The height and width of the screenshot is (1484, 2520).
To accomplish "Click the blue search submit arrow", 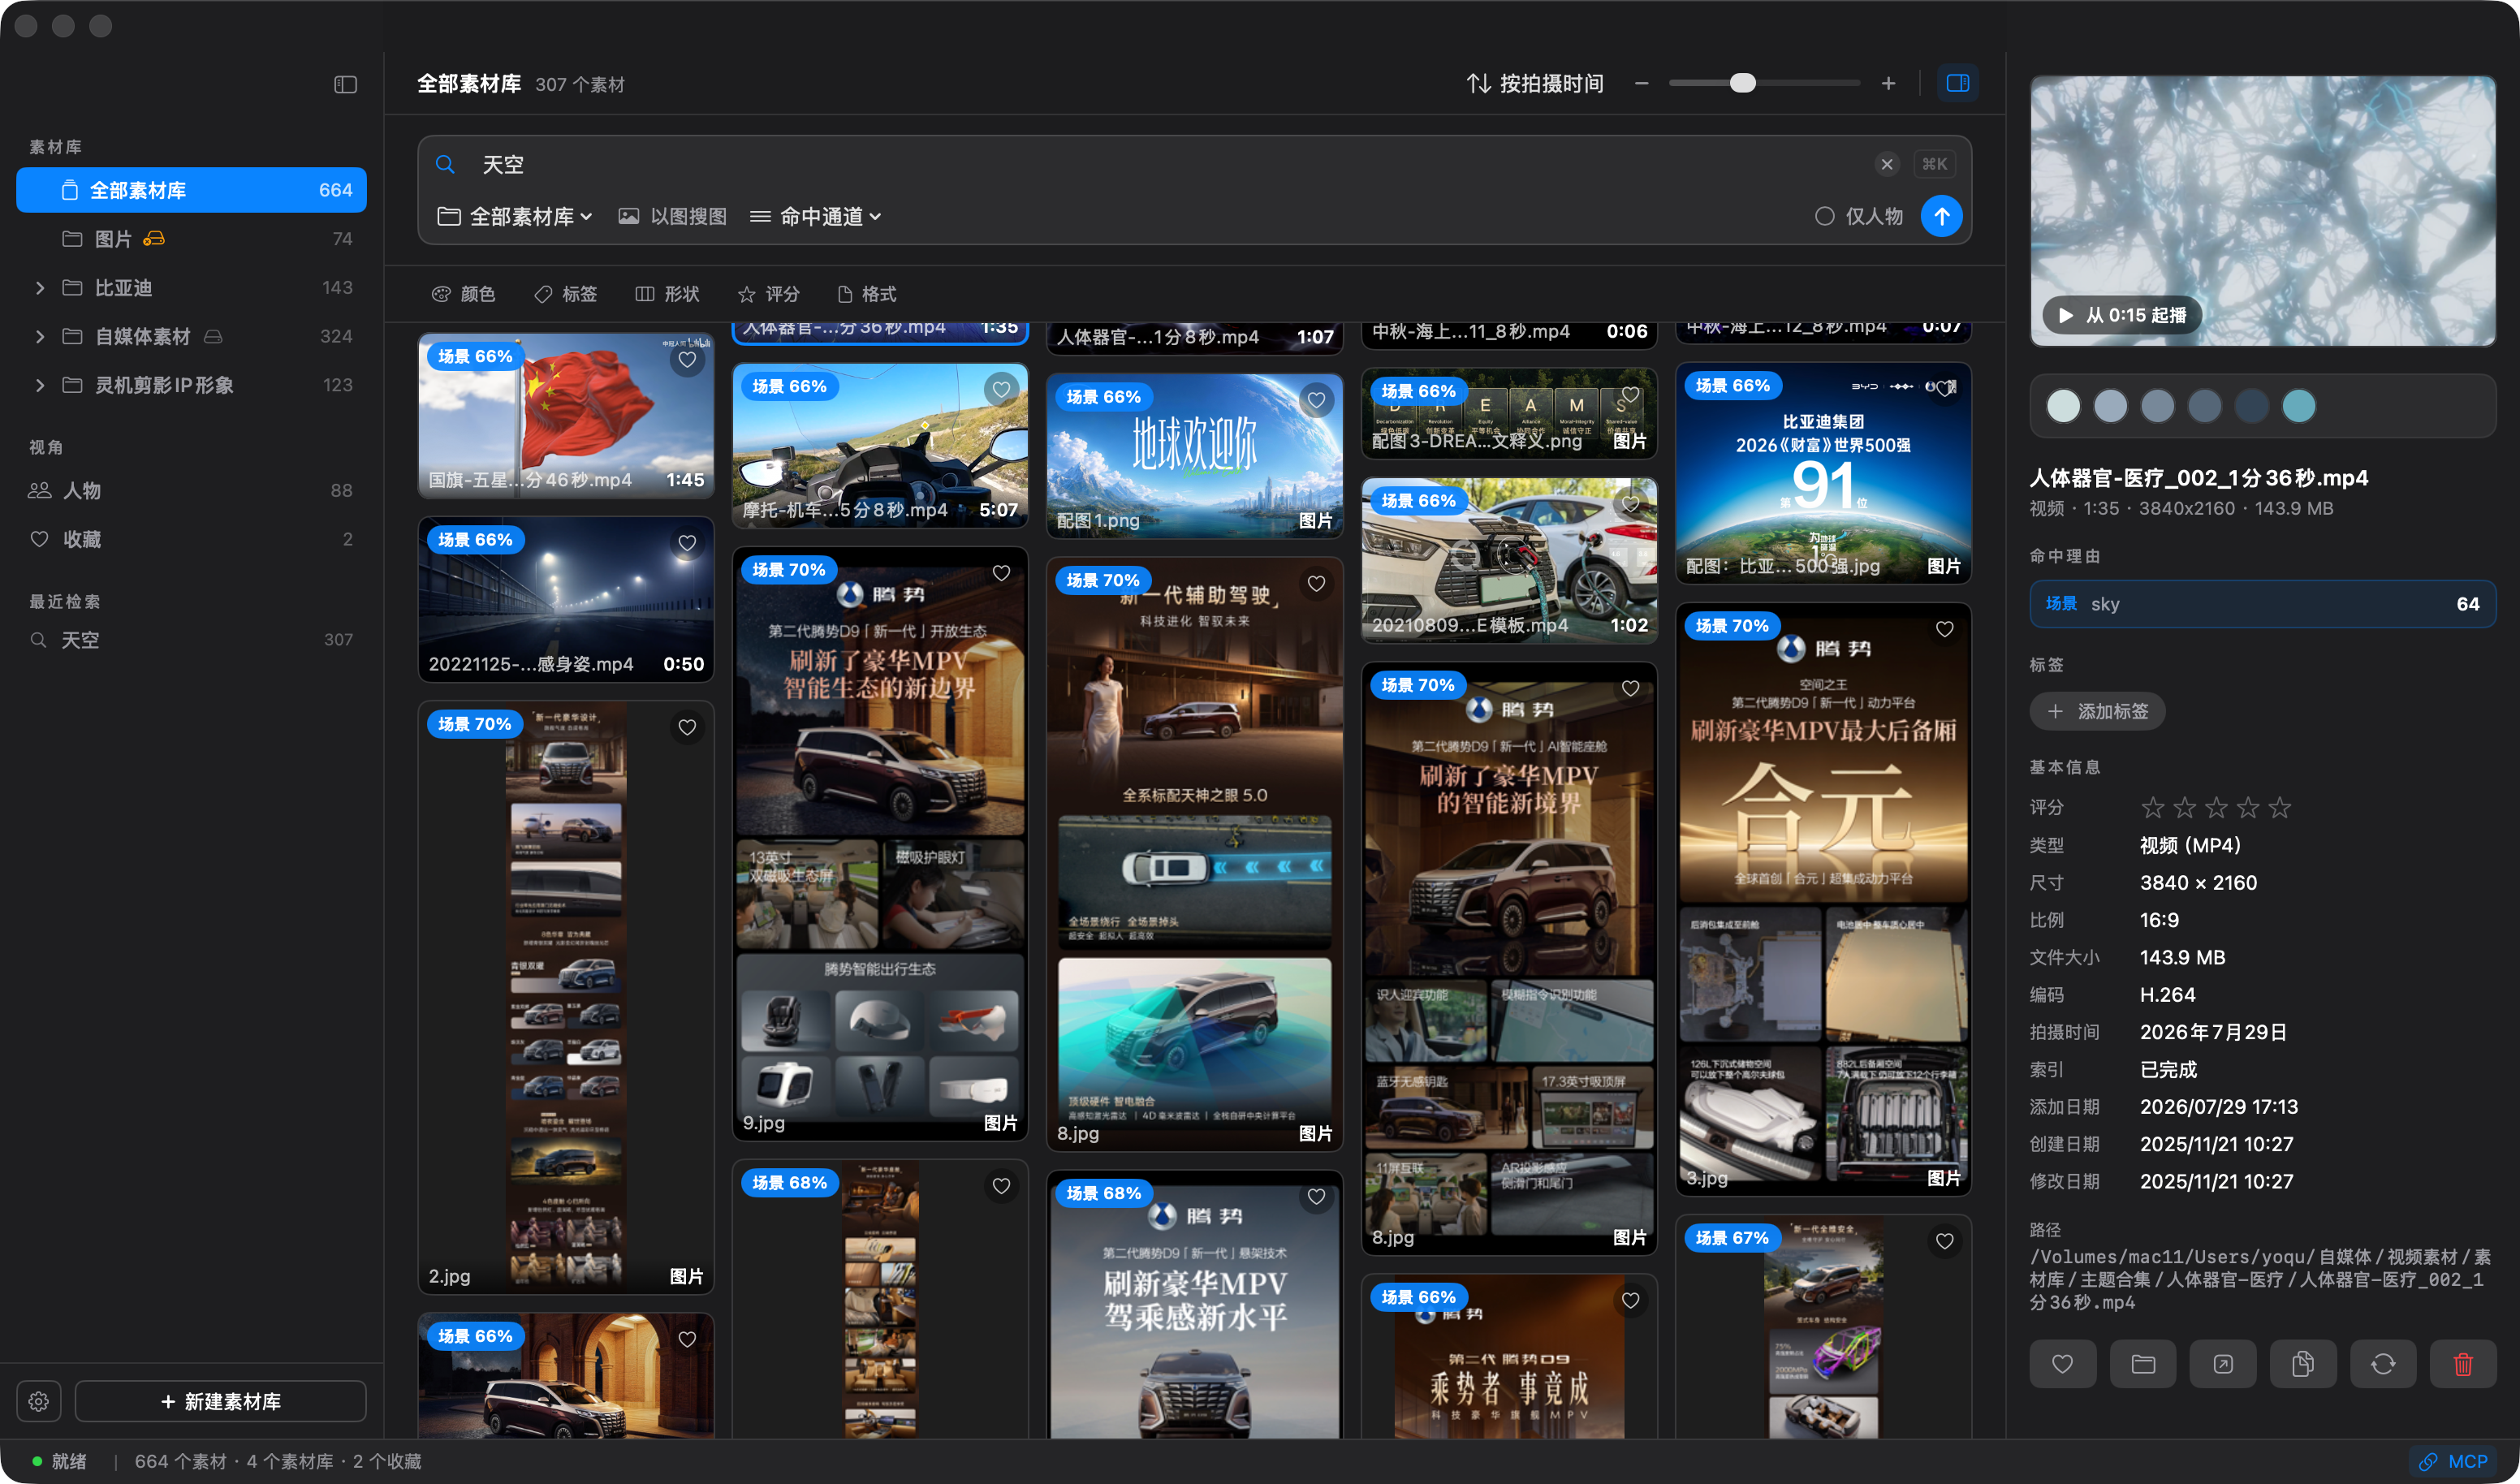I will [x=1941, y=216].
